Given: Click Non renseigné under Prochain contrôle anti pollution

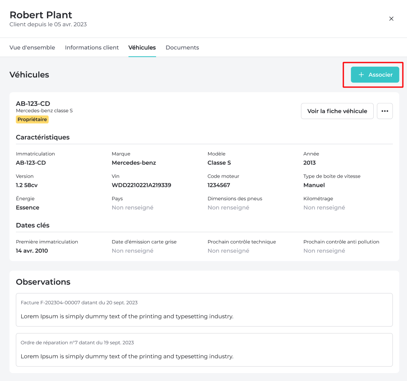Looking at the screenshot, I should [x=324, y=251].
